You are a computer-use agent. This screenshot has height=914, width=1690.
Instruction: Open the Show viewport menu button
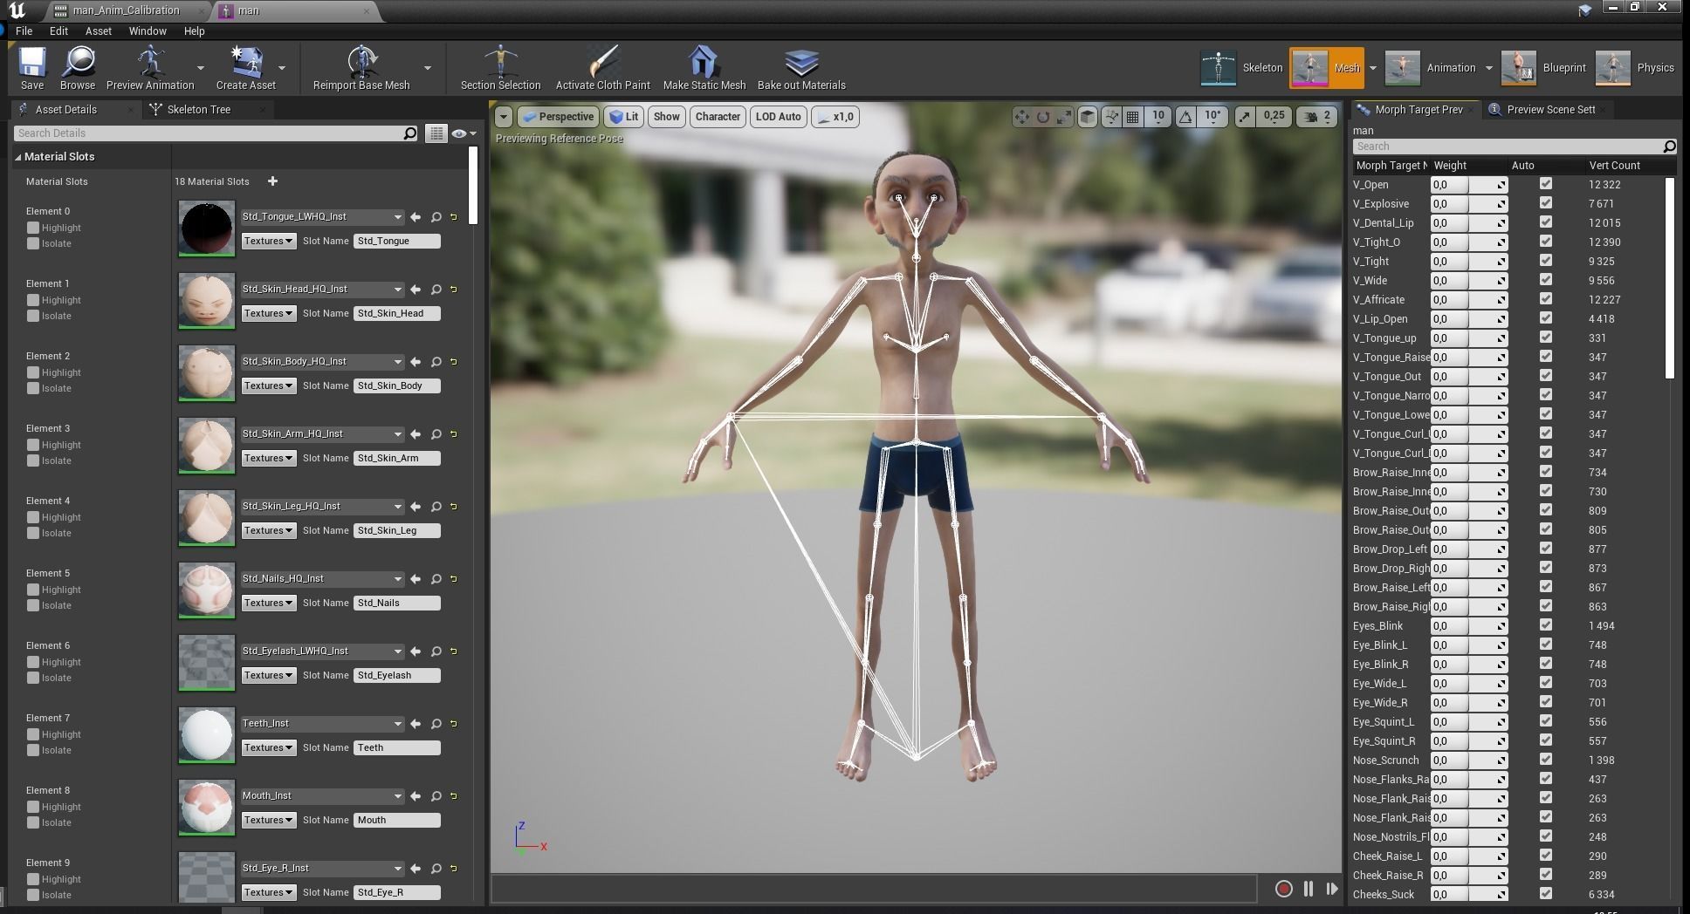click(666, 117)
